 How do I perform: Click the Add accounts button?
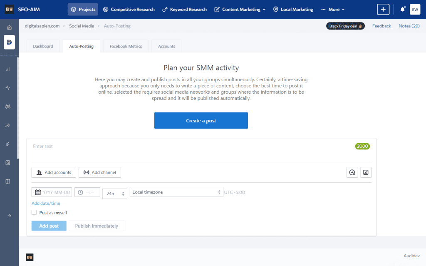tap(54, 172)
